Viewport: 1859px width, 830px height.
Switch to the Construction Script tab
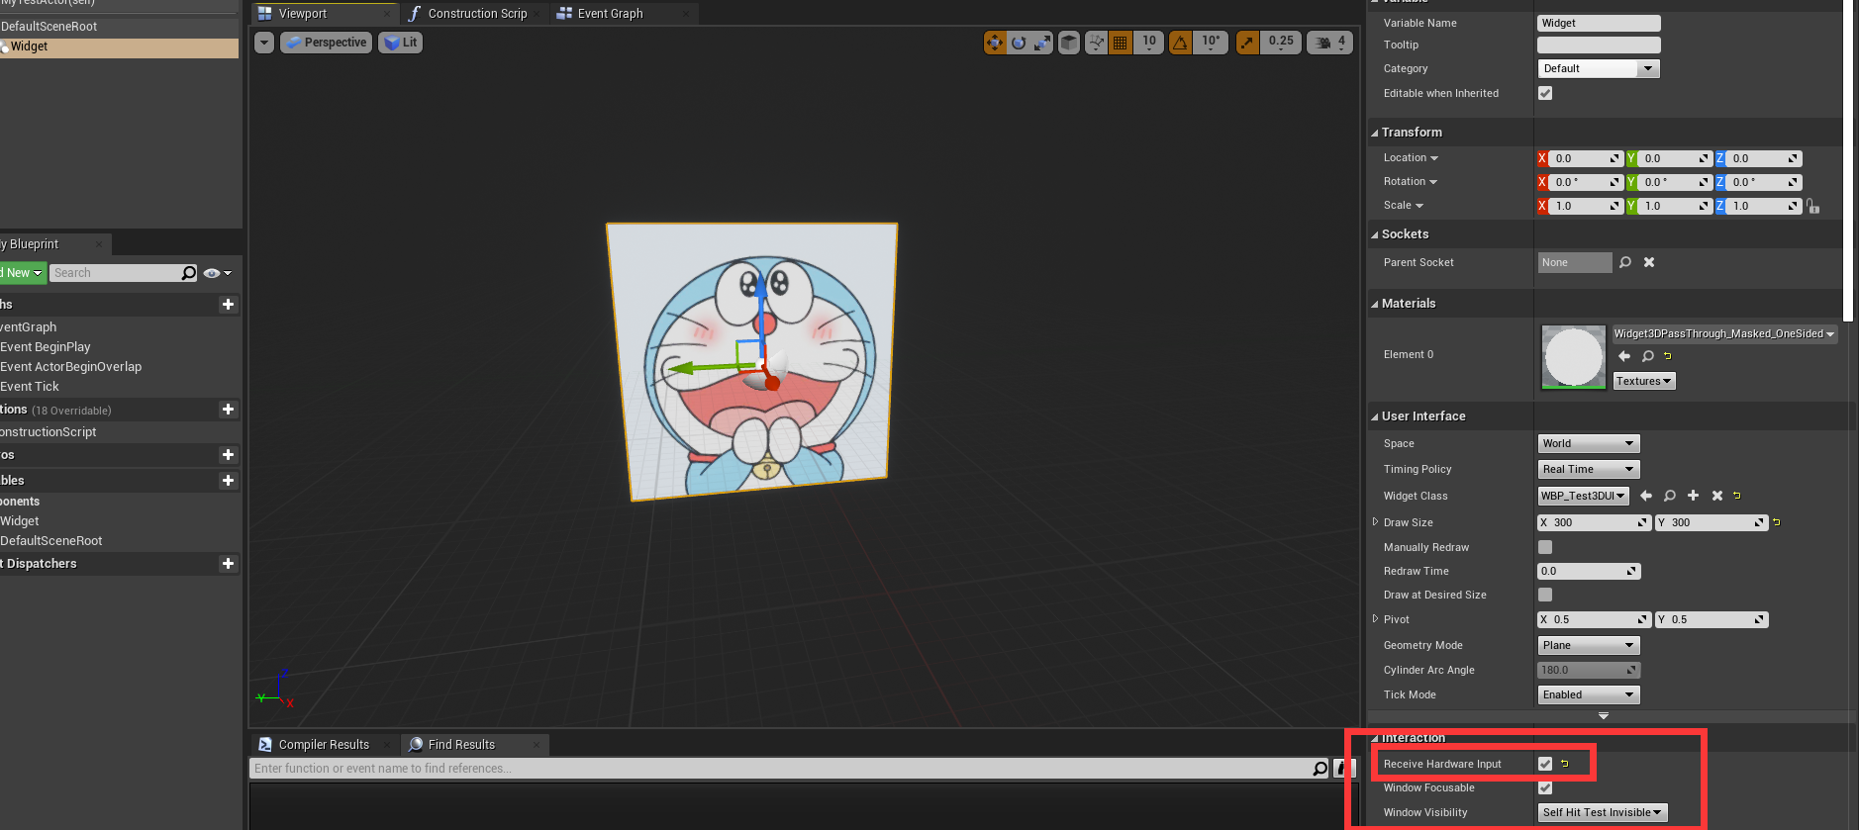[477, 14]
